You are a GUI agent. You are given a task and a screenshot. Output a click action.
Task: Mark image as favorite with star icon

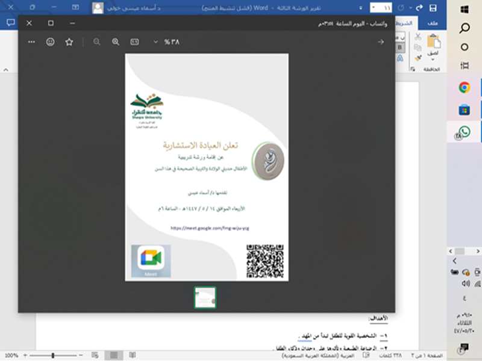click(x=69, y=42)
